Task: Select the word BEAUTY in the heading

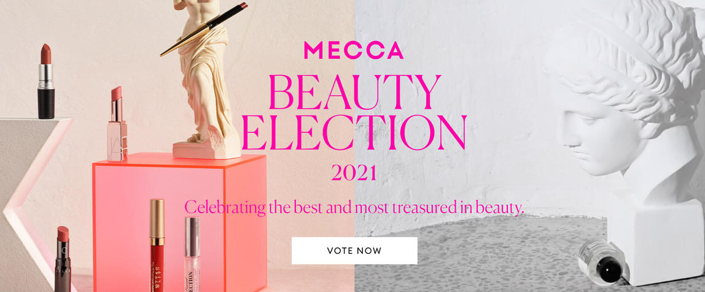Action: tap(355, 92)
